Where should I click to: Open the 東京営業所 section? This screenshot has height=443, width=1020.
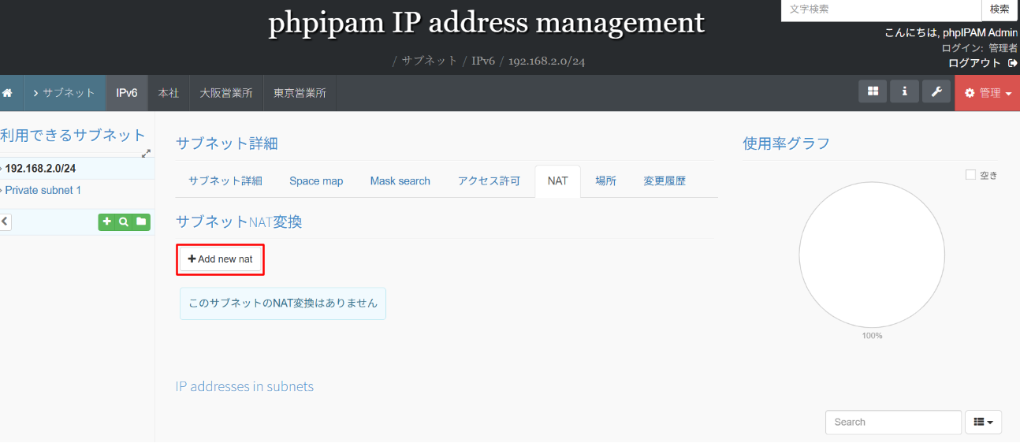[300, 93]
